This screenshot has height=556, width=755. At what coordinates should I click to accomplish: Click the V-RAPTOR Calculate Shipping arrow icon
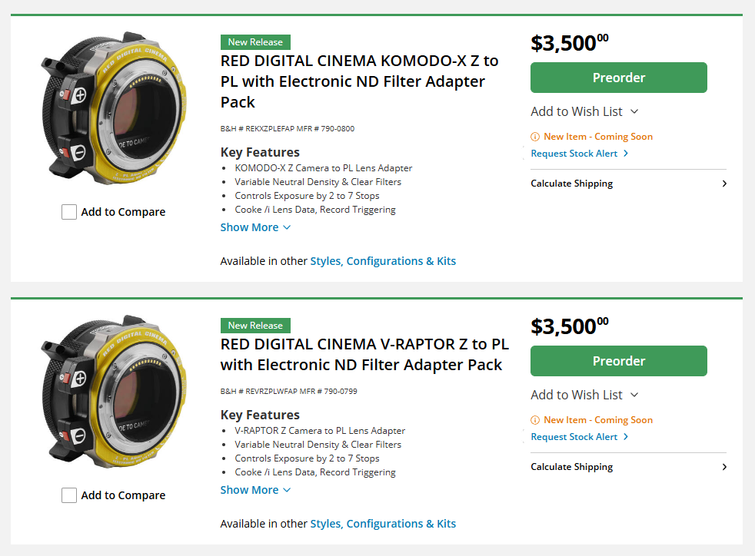pos(724,467)
